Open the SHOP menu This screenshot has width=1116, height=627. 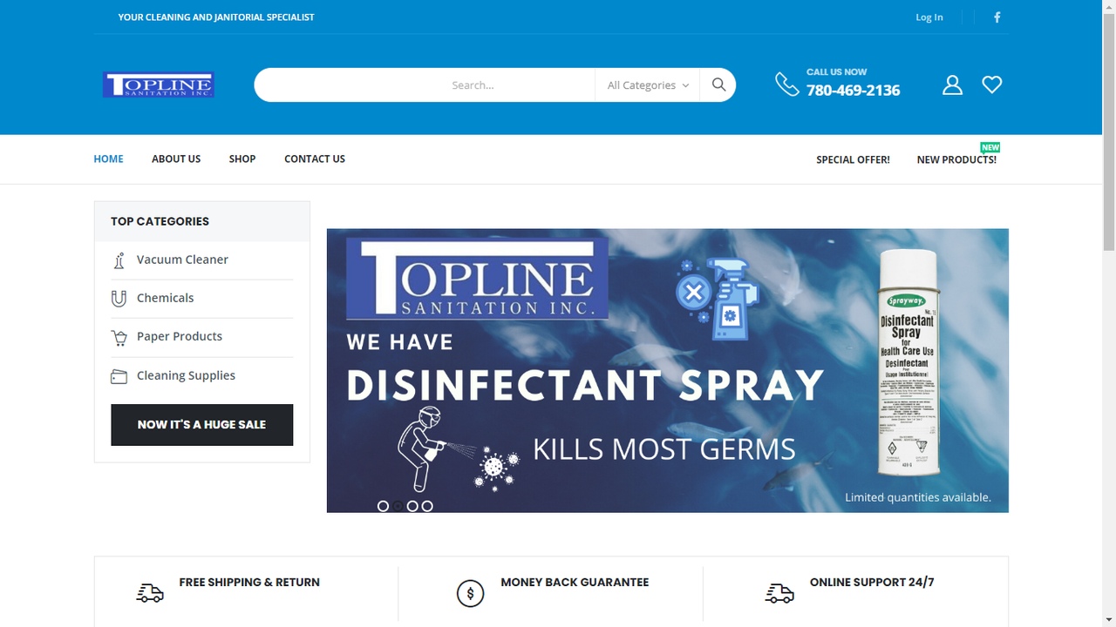point(242,158)
